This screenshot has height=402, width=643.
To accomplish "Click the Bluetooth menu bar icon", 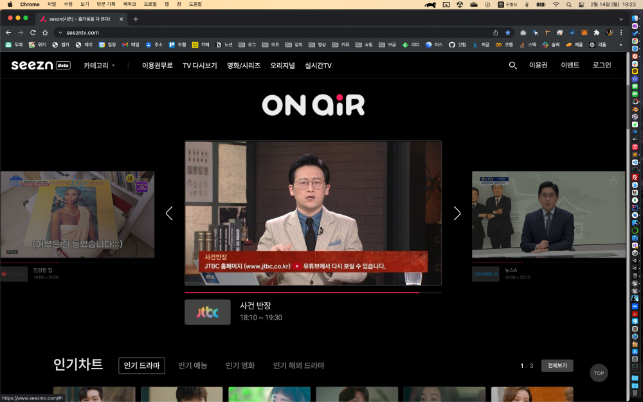I will click(x=527, y=5).
